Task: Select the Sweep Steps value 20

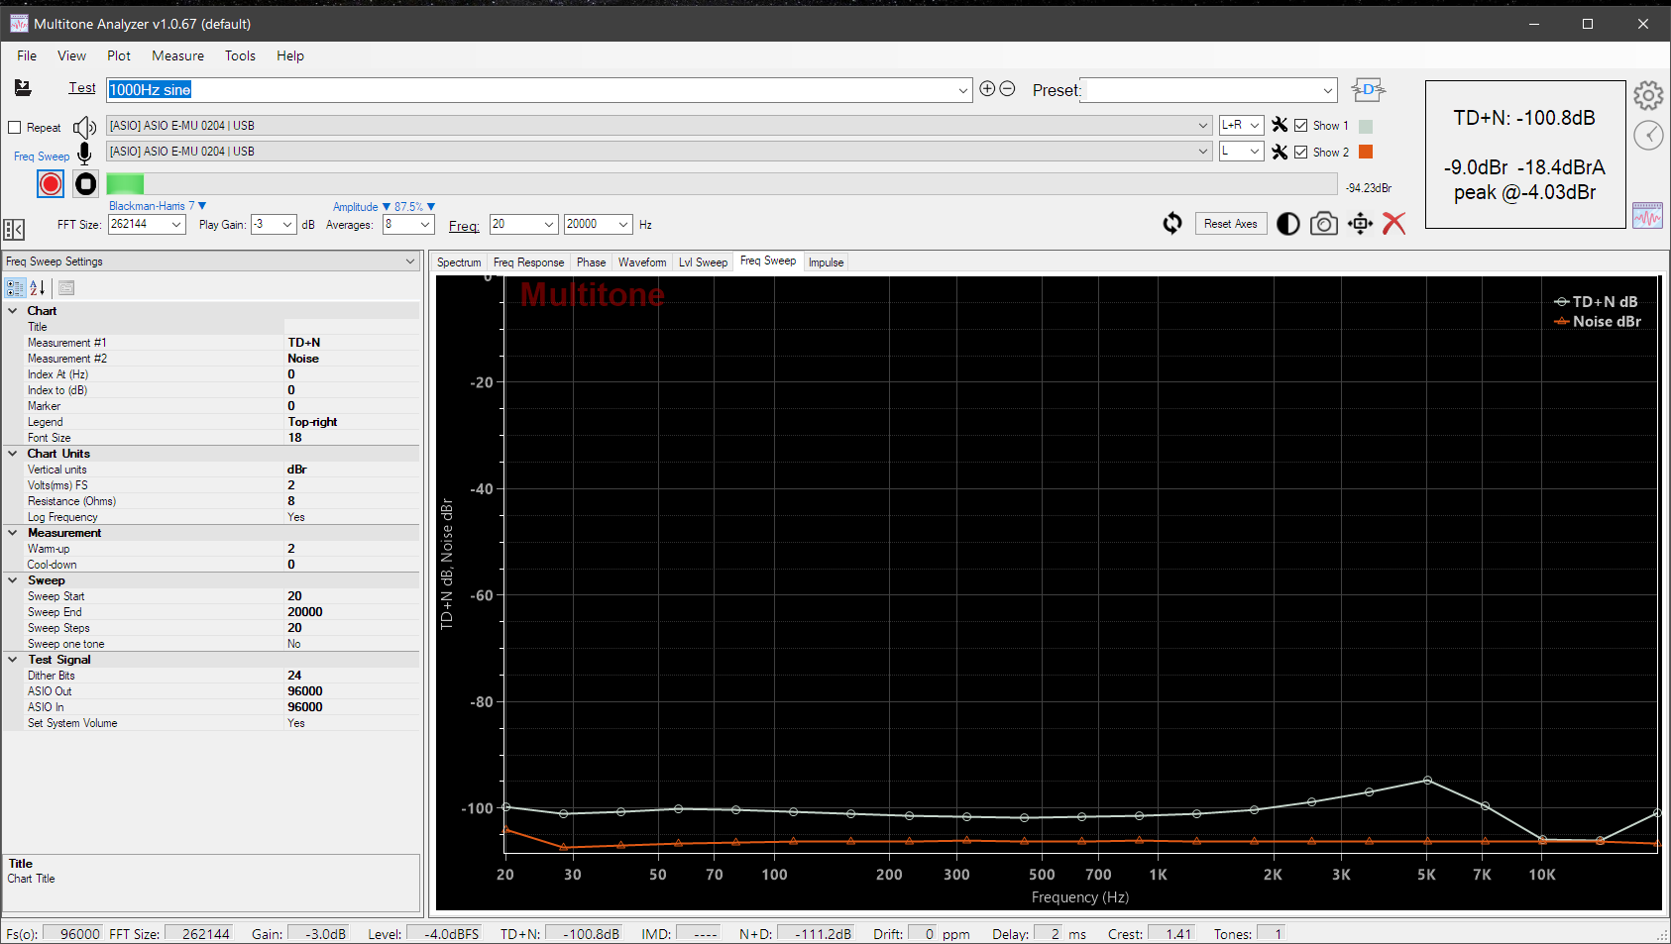Action: (352, 628)
